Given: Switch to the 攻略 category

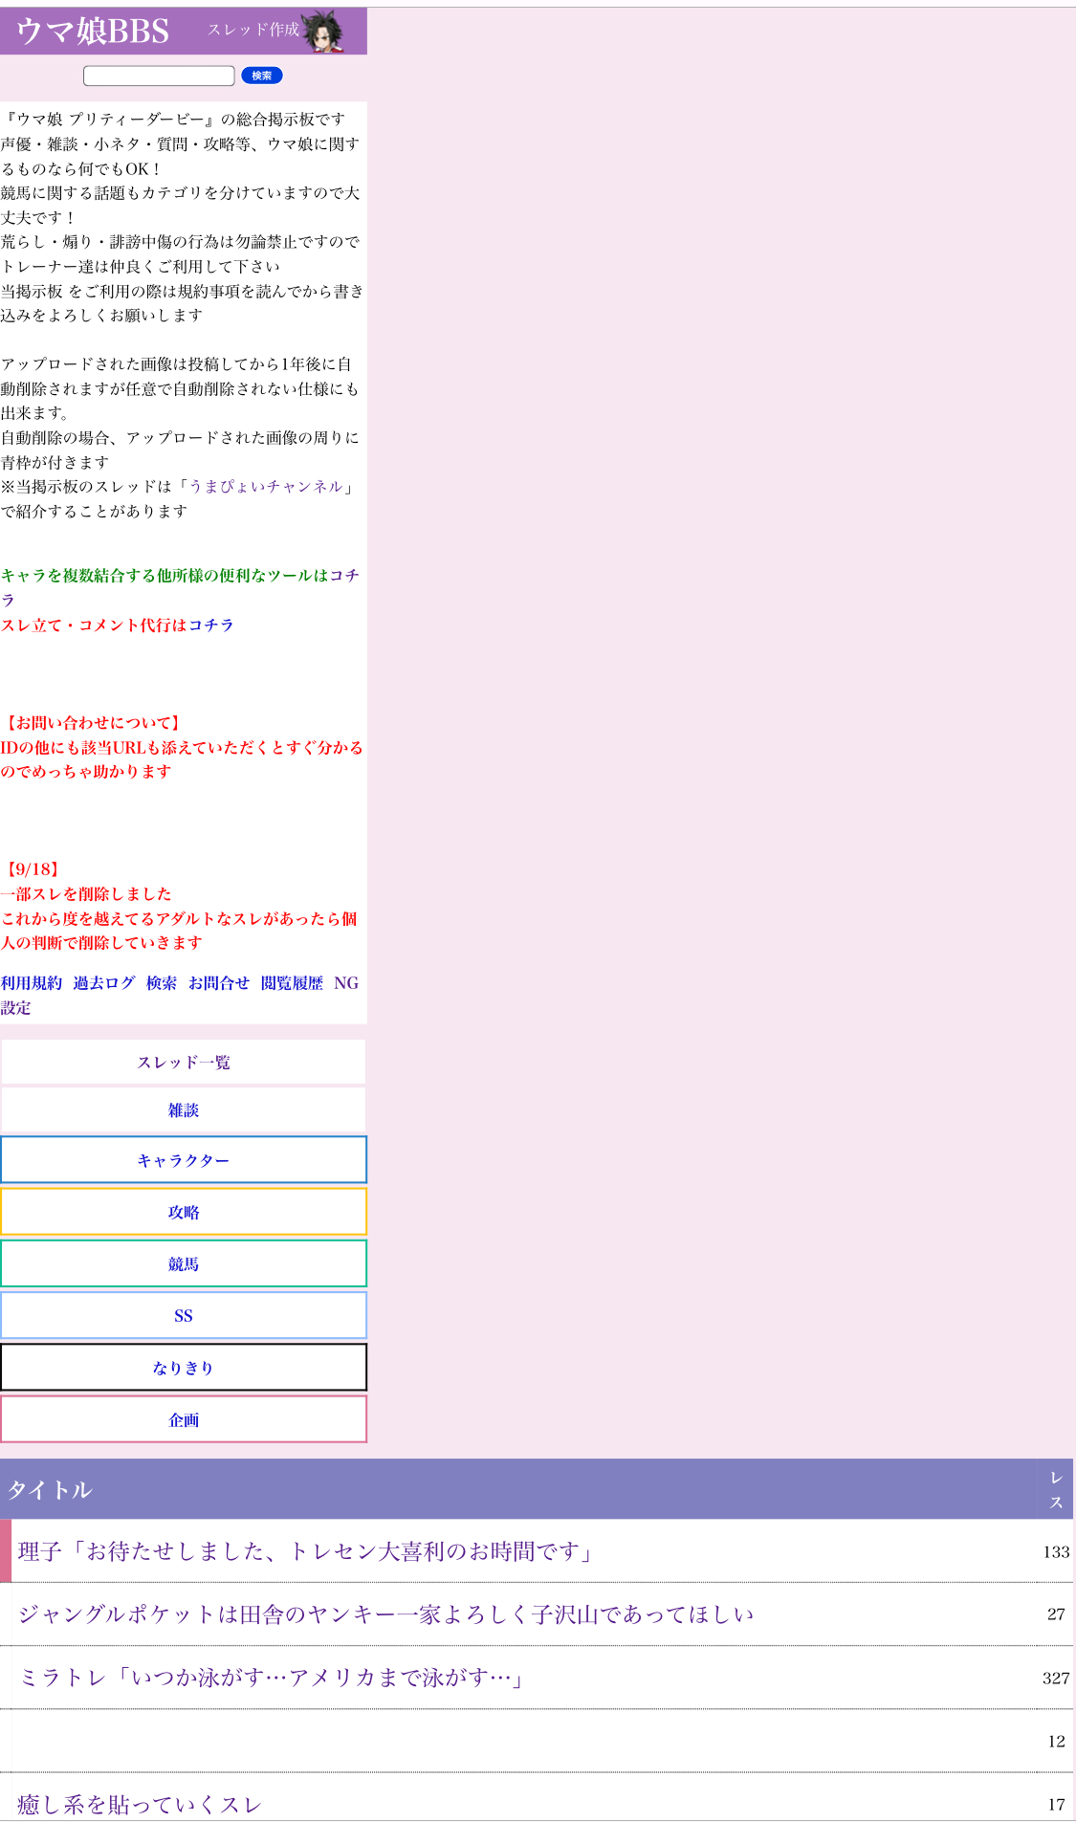Looking at the screenshot, I should click(184, 1212).
